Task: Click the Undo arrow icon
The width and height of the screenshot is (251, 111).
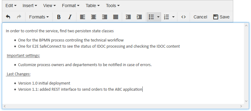Action: coord(8,17)
